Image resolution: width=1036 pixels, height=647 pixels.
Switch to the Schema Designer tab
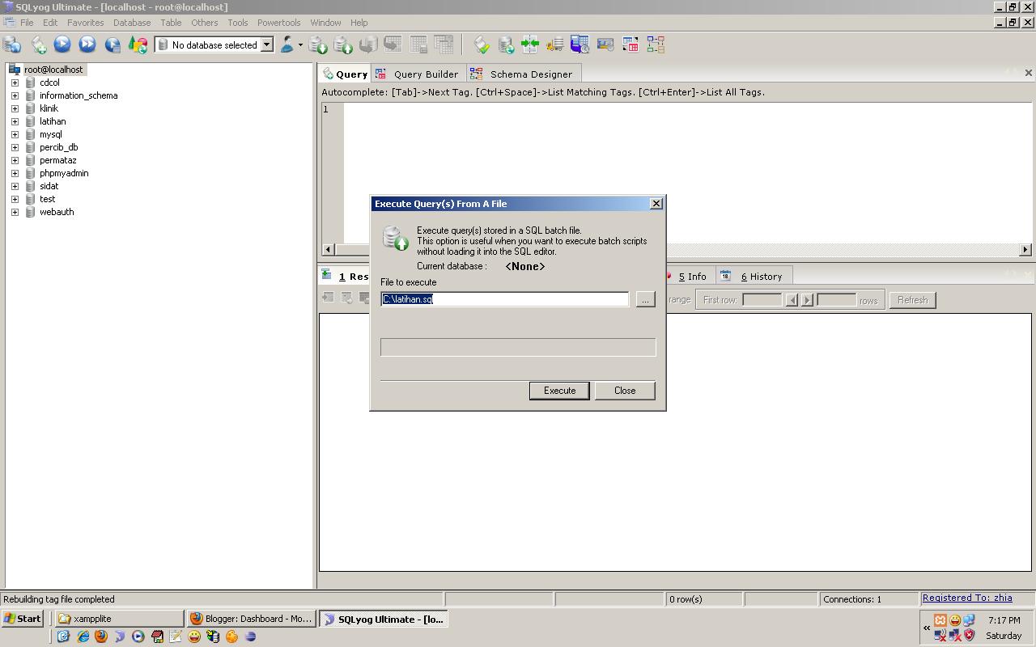pyautogui.click(x=523, y=74)
